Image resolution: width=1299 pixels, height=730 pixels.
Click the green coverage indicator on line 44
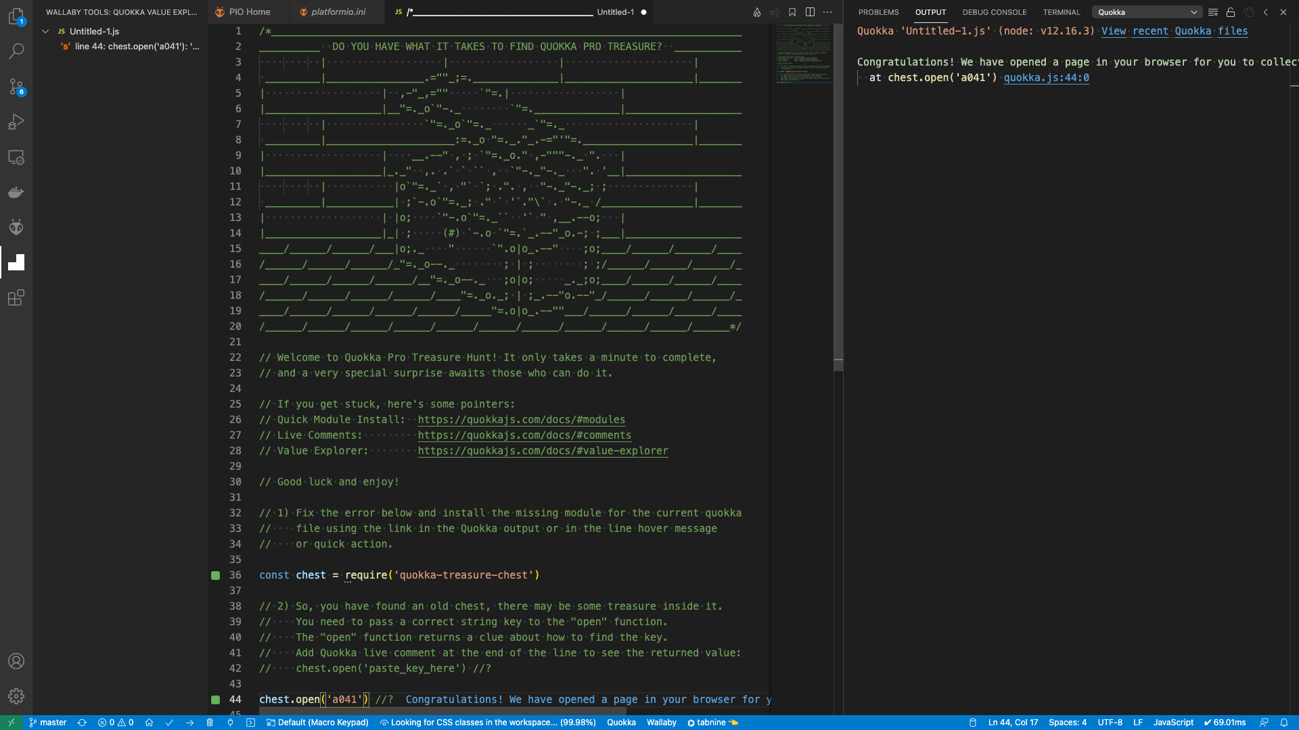coord(215,700)
